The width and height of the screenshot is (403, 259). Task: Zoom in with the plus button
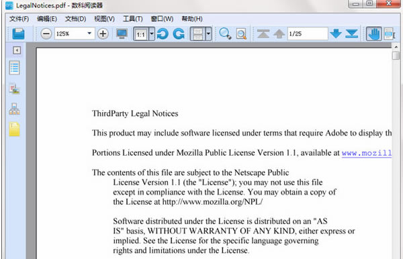(x=103, y=34)
